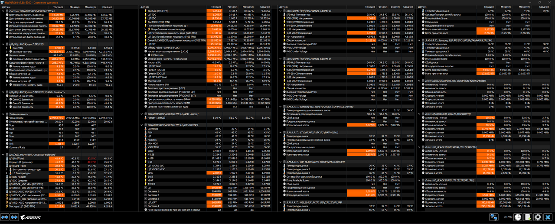Collapse the Тайминги памяти section
The height and width of the screenshot is (224, 555).
(x=3, y=114)
